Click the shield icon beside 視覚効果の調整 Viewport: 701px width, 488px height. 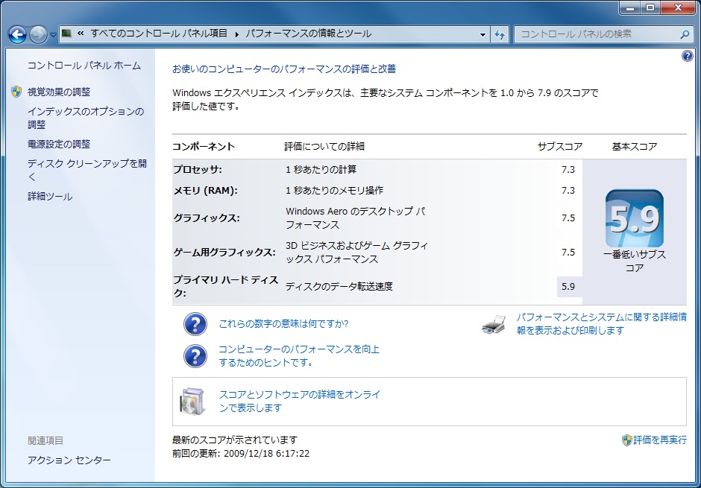point(16,92)
